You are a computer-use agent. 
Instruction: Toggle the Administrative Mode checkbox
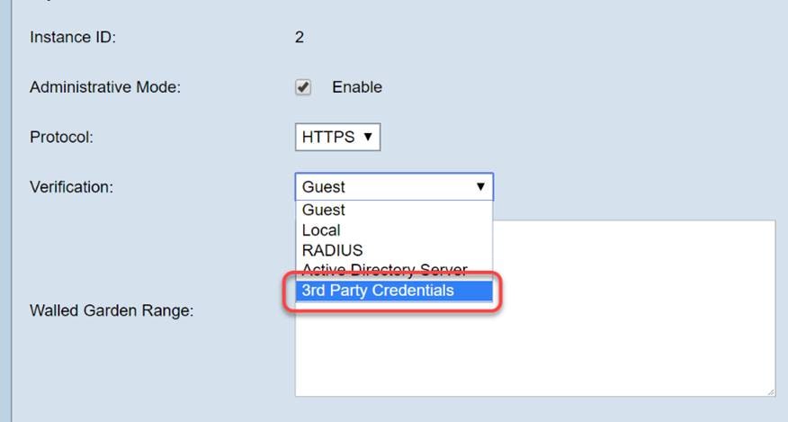tap(304, 87)
